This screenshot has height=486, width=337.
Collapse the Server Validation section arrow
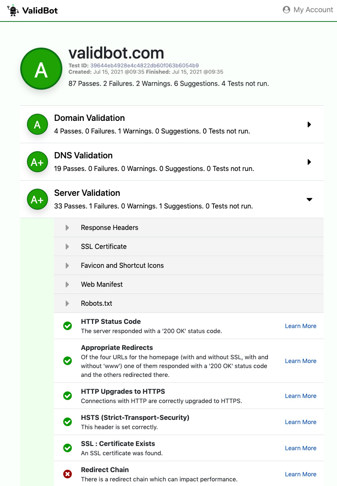309,200
